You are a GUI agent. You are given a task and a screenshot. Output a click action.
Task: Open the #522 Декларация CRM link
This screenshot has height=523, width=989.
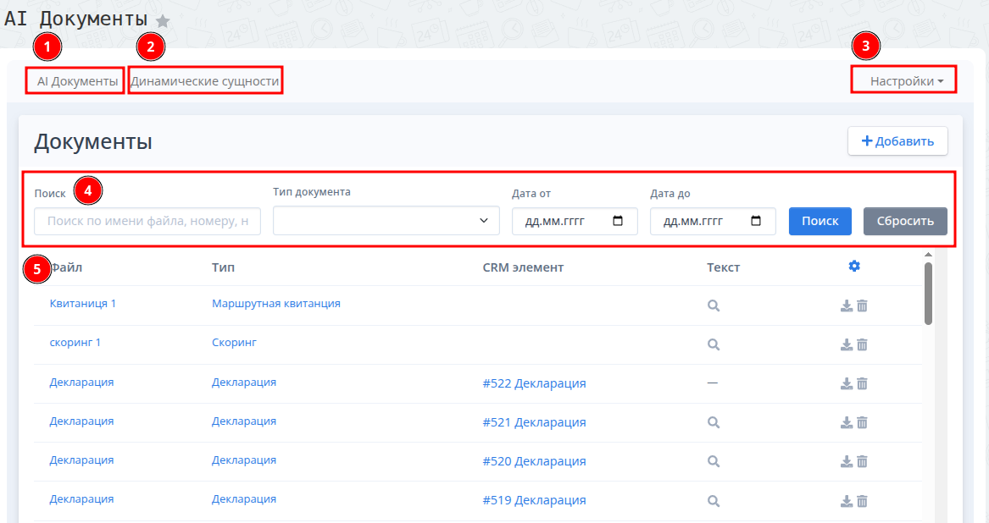(x=534, y=383)
